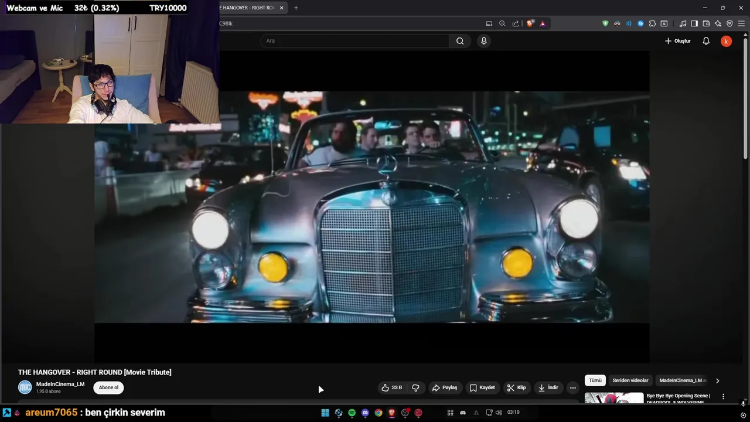The width and height of the screenshot is (750, 422).
Task: Open Brave Shields lion icon
Action: point(530,23)
